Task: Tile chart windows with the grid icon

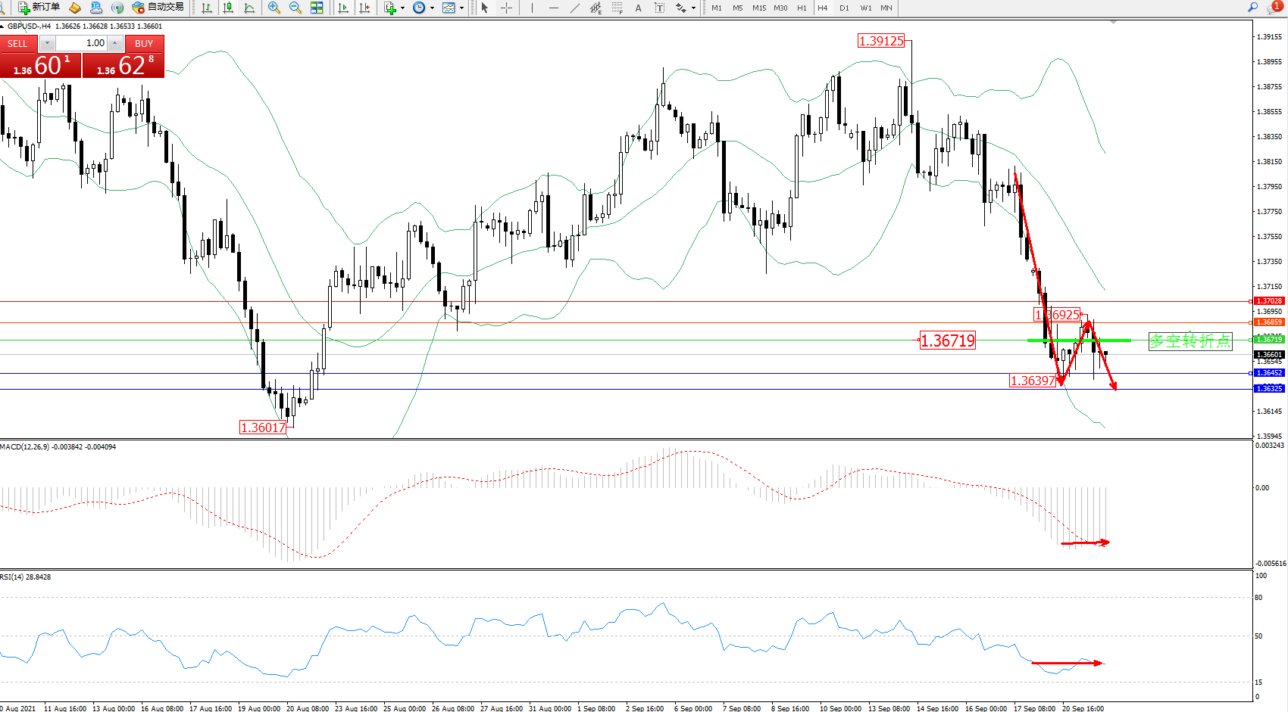Action: click(317, 8)
